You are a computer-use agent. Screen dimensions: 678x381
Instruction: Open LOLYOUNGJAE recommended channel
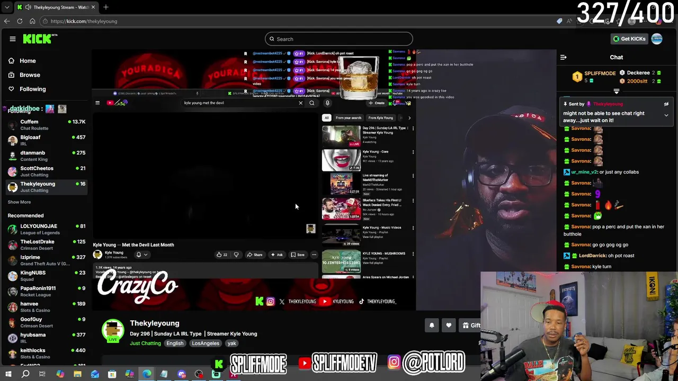click(x=46, y=229)
